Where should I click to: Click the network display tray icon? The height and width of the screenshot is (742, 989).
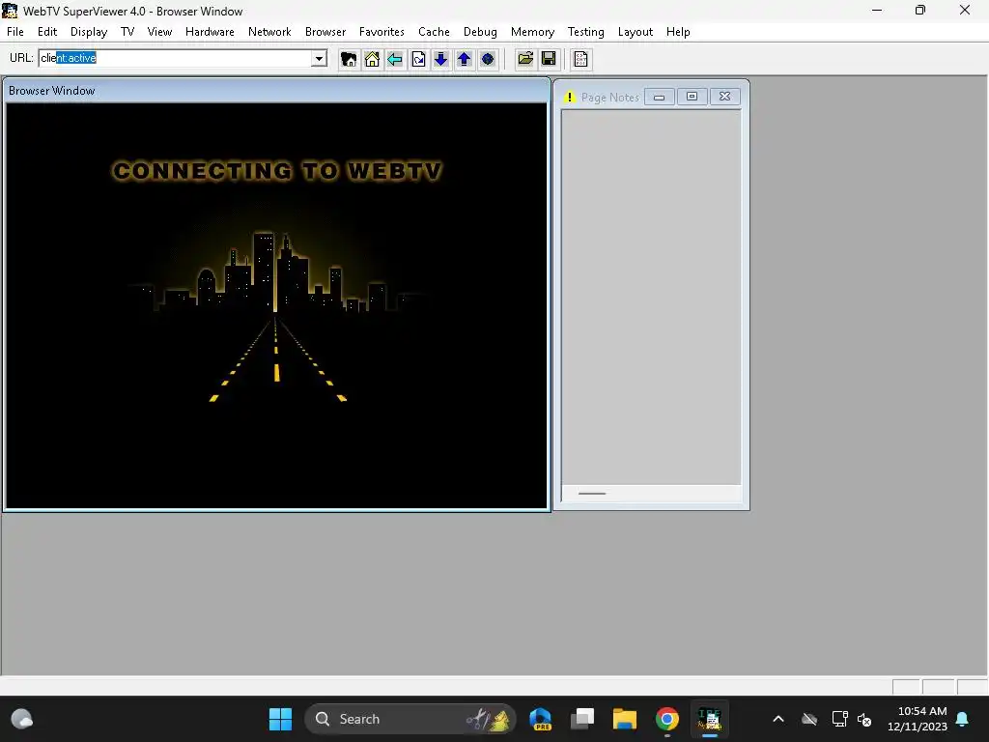tap(839, 719)
